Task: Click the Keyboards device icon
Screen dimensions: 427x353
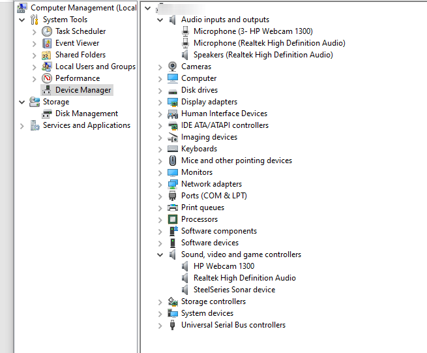Action: [173, 149]
